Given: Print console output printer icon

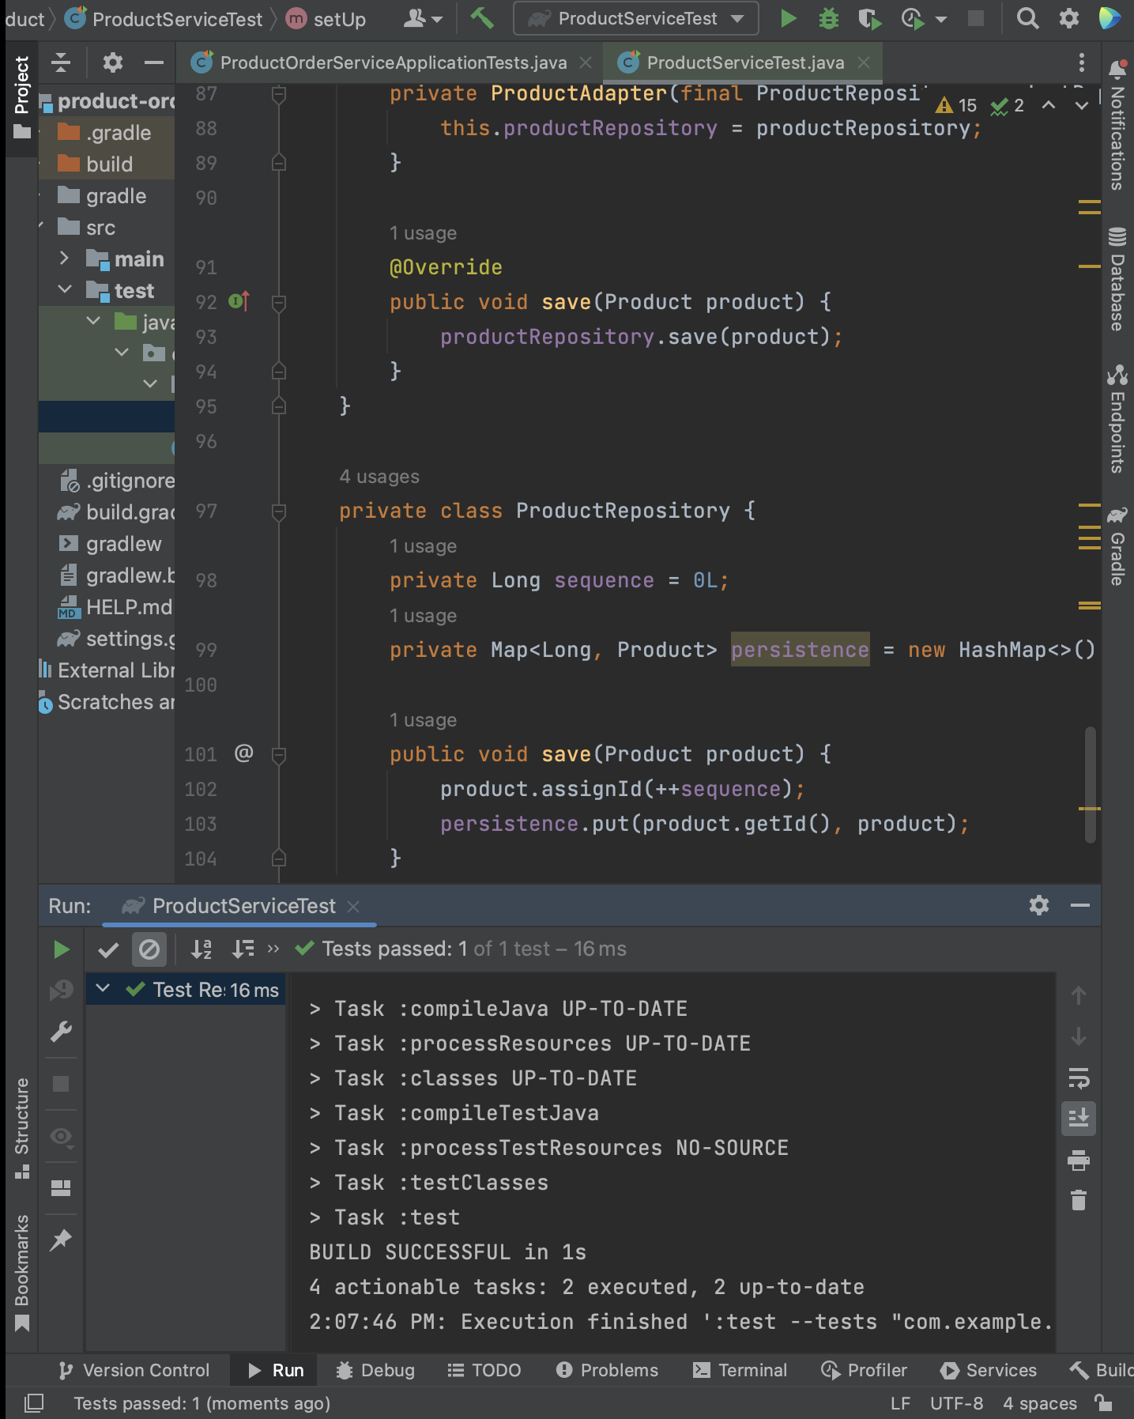Looking at the screenshot, I should (x=1078, y=1160).
